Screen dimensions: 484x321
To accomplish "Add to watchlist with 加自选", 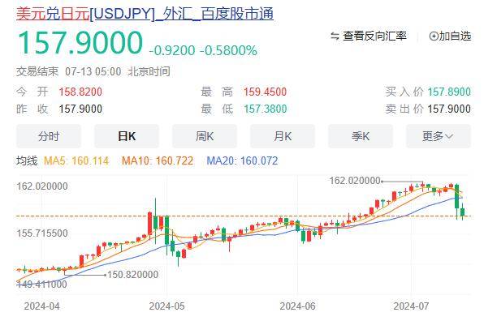I will (450, 36).
